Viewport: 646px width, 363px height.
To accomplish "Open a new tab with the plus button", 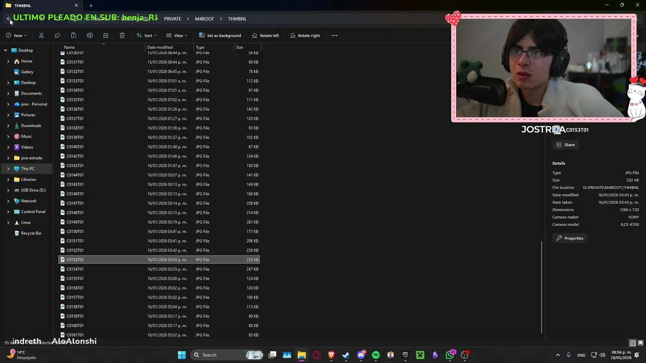I will click(91, 6).
